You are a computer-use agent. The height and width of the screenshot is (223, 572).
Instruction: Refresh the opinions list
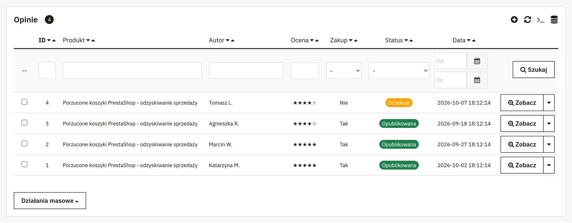coord(527,20)
